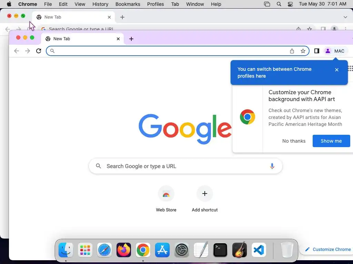Click the Google logo
Image resolution: width=353 pixels, height=264 pixels.
[185, 129]
